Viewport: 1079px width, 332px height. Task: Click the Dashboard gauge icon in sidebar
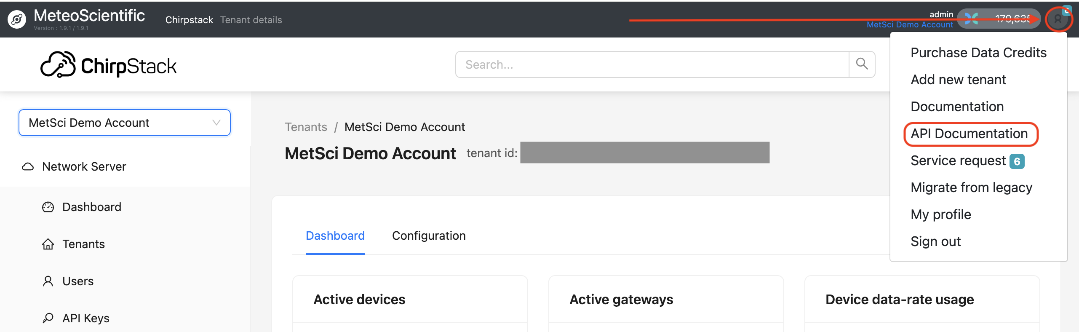tap(48, 207)
